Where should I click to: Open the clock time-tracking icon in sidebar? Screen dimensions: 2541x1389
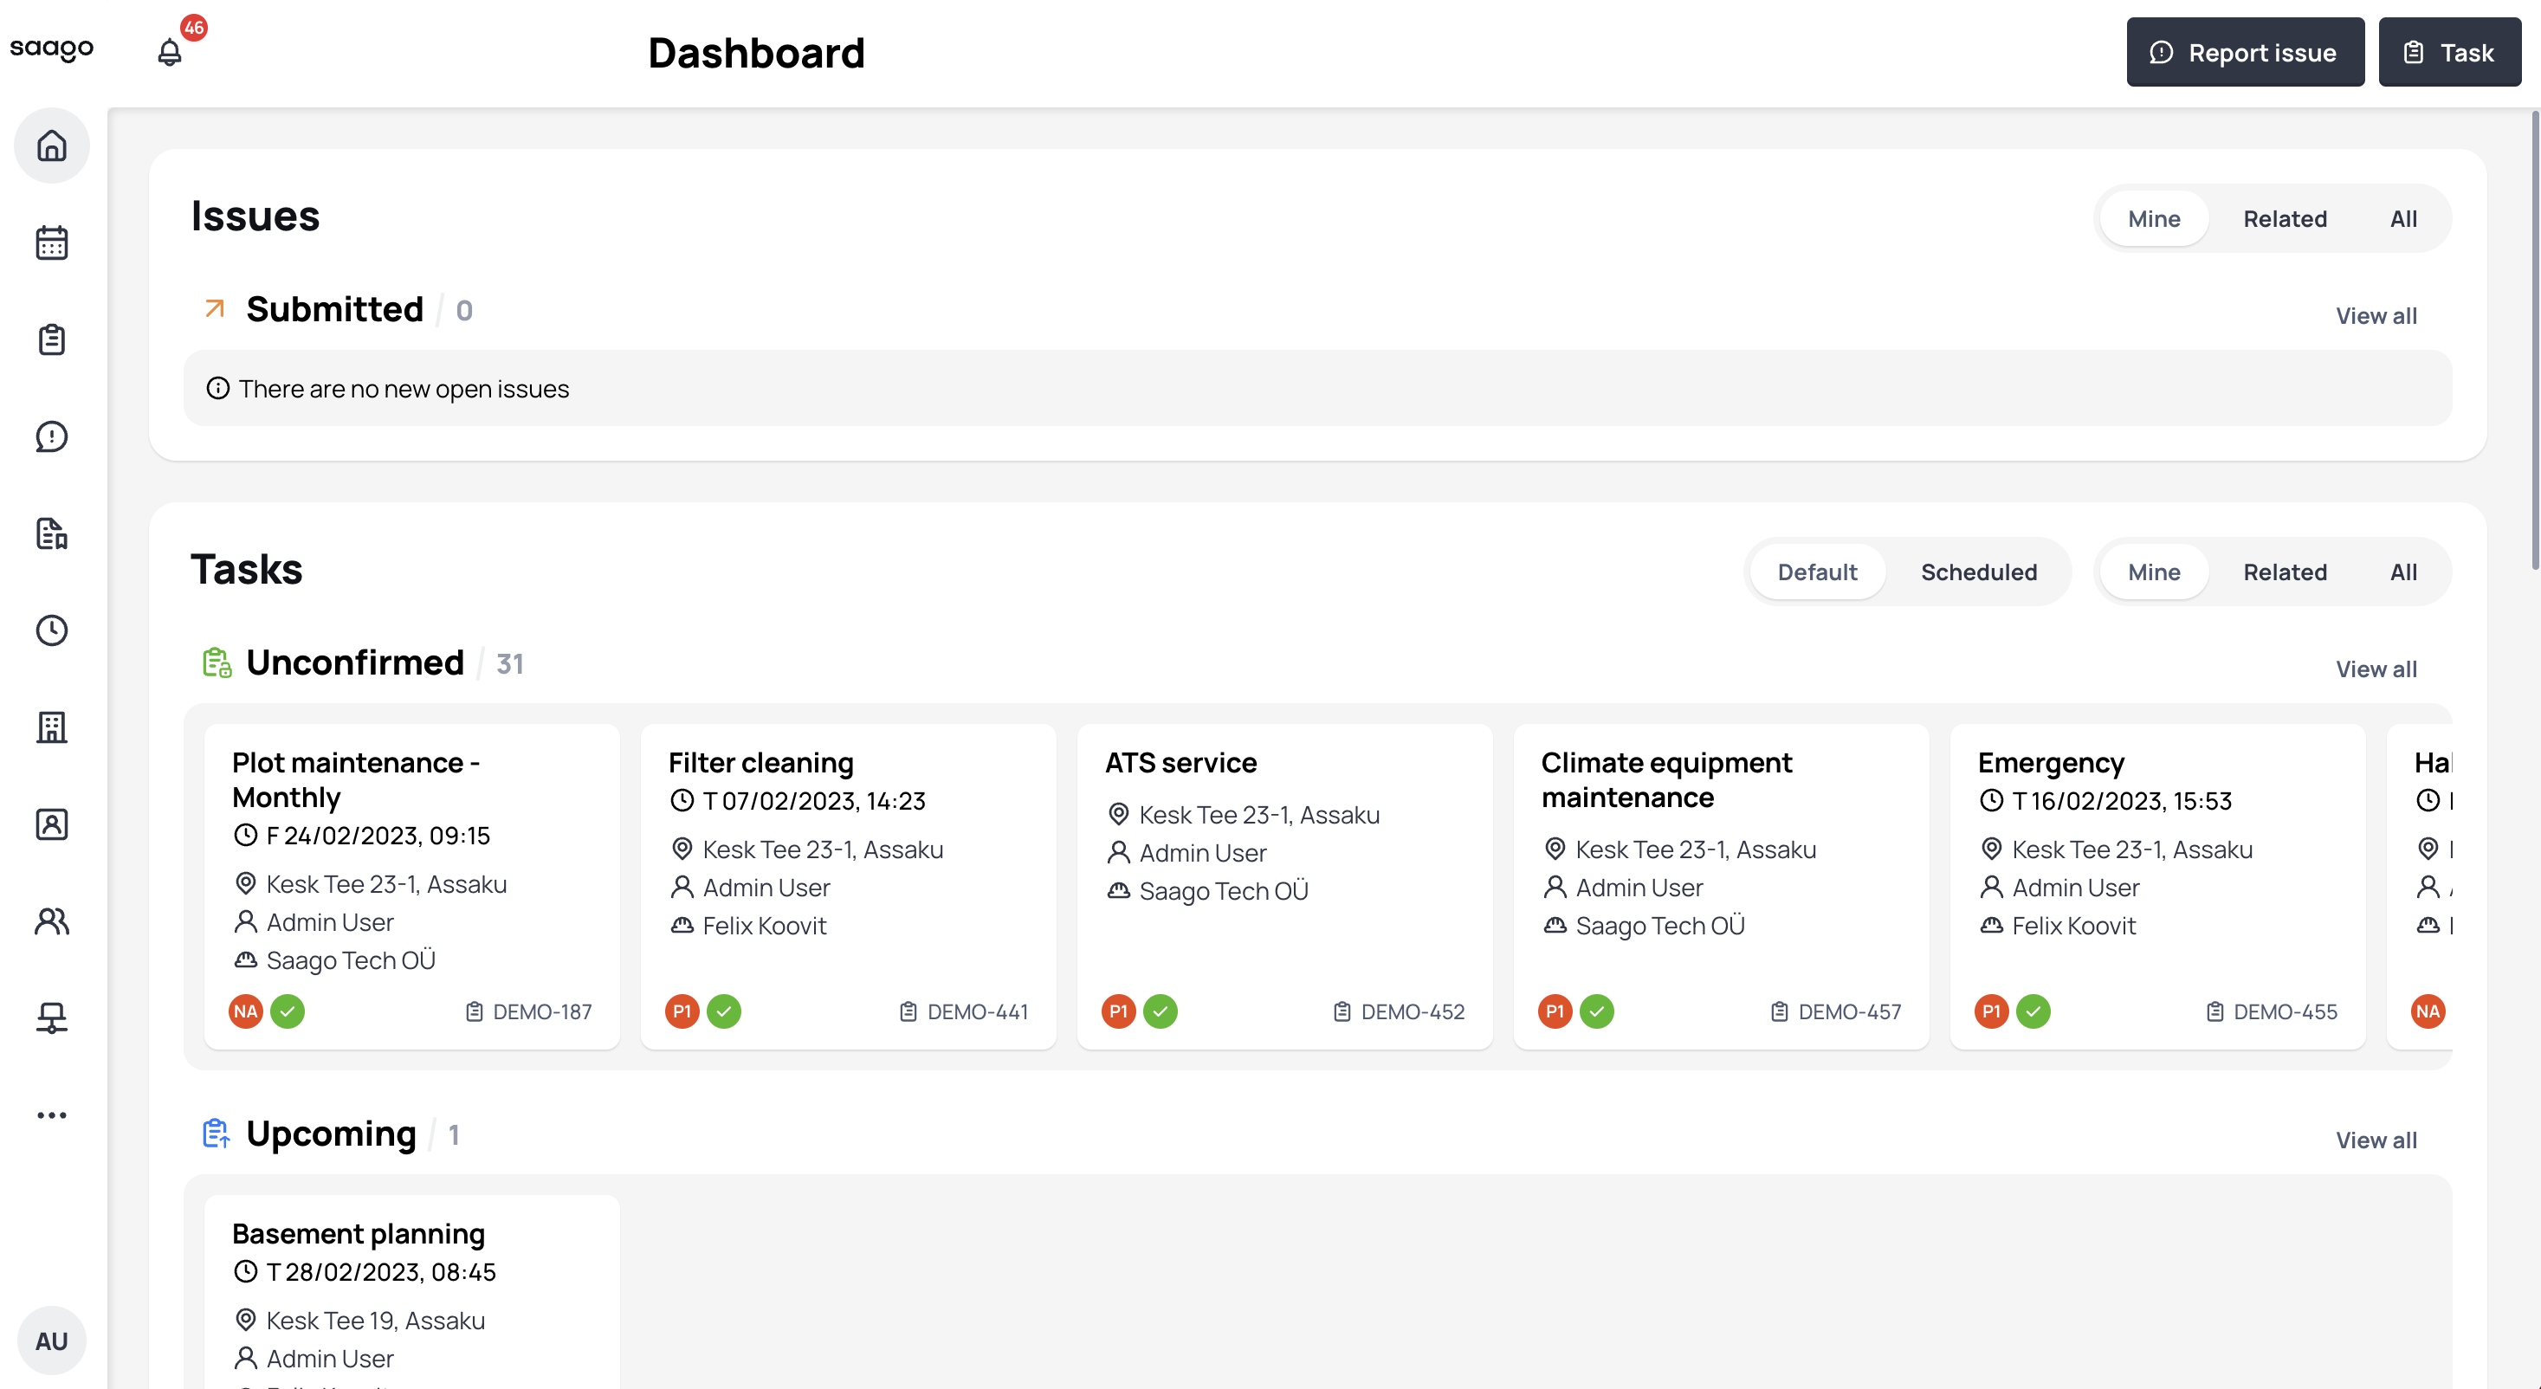click(51, 631)
